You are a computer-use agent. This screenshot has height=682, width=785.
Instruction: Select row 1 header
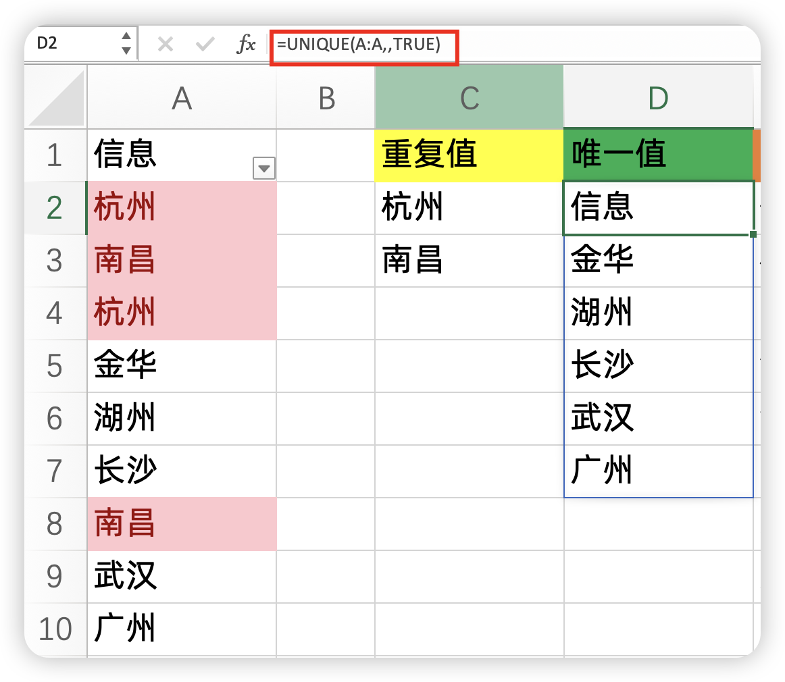tap(55, 155)
